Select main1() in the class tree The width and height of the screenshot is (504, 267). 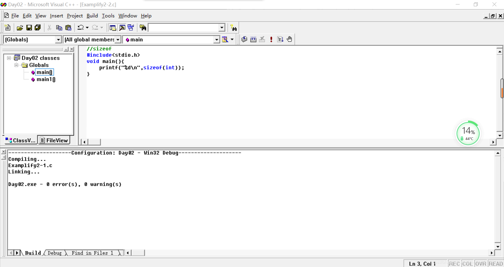tap(46, 79)
